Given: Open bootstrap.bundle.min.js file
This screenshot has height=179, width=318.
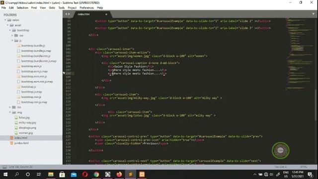Looking at the screenshot, I should pos(36,56).
